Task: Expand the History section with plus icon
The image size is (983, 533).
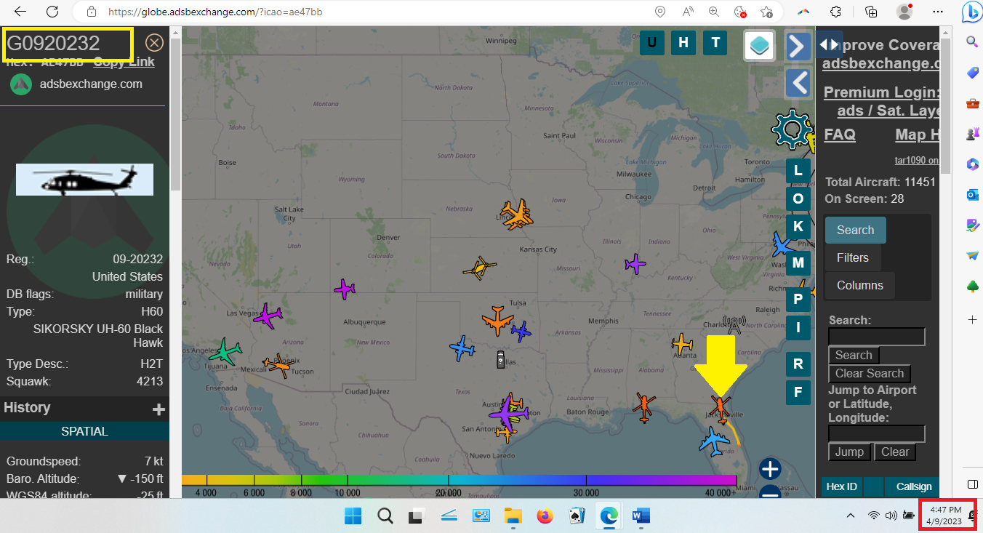Action: click(x=159, y=409)
